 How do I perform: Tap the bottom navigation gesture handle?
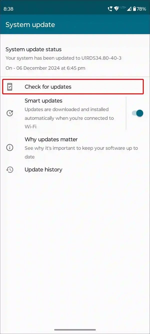pos(75,330)
